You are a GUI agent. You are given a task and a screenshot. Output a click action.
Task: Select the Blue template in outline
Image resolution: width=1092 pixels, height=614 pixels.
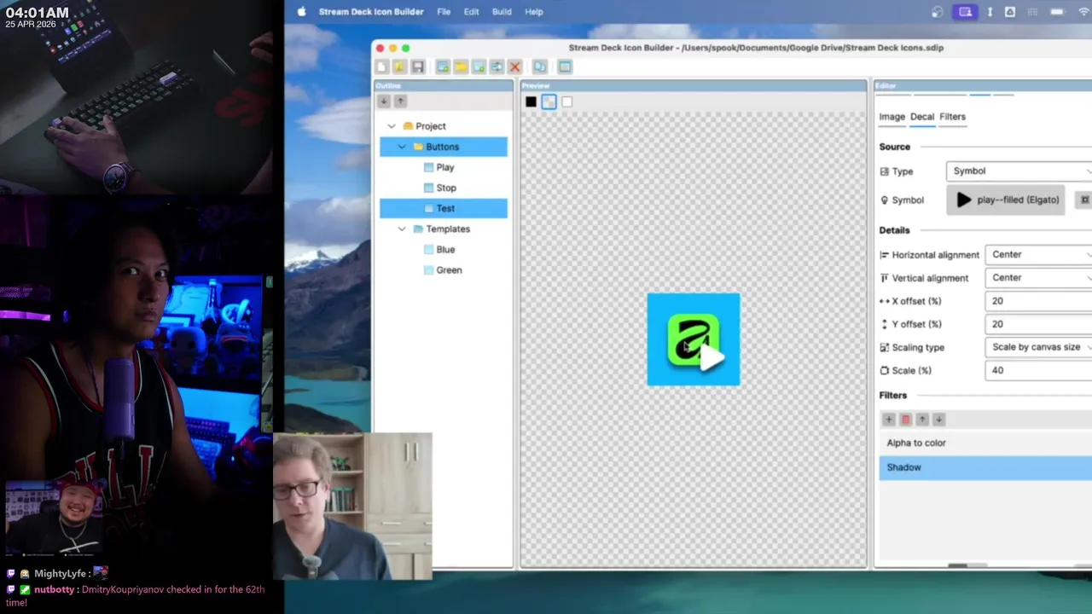[445, 249]
